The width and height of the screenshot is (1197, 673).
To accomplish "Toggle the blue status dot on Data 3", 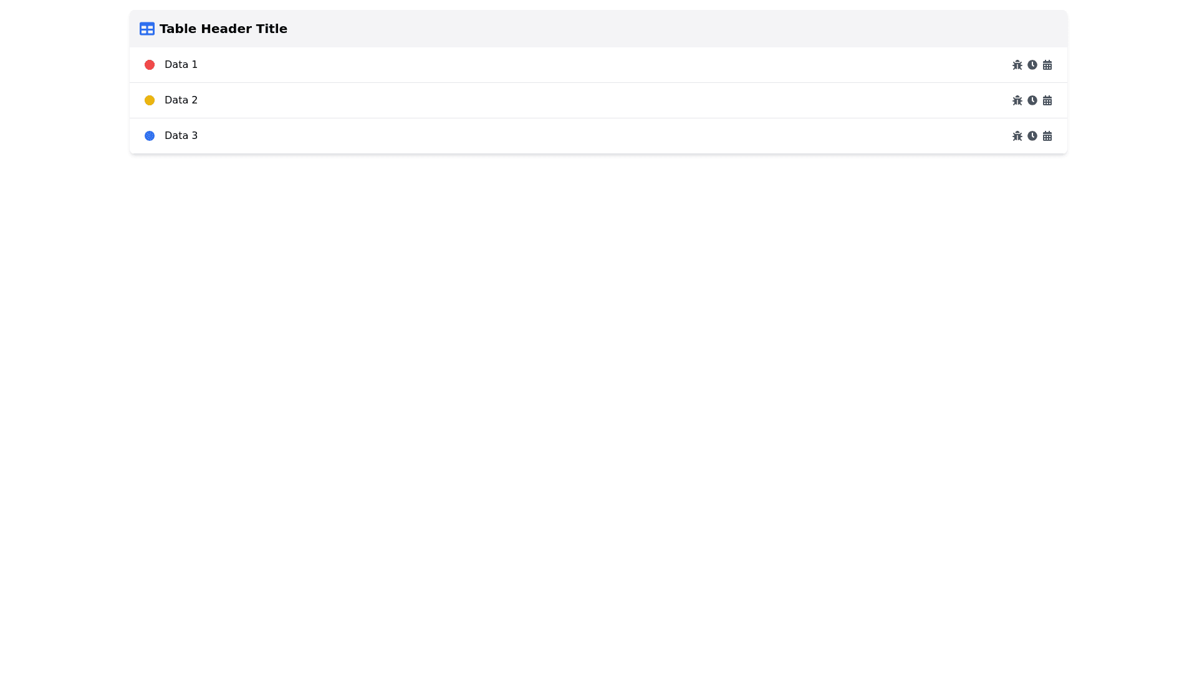I will 150,136.
